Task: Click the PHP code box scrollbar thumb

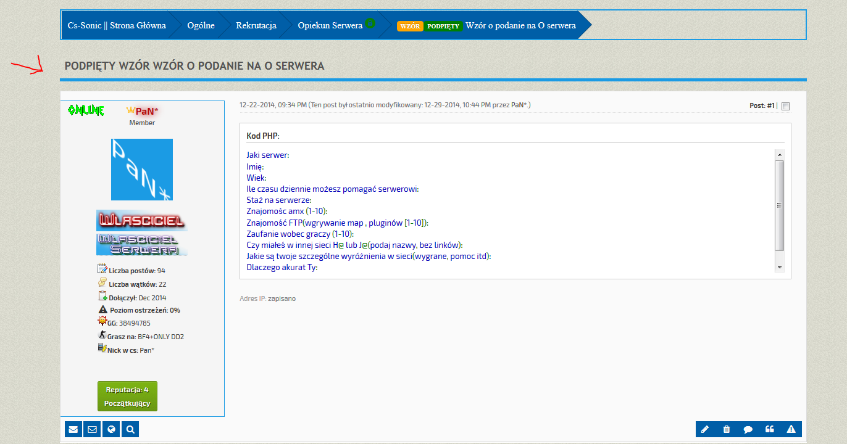Action: coord(779,205)
